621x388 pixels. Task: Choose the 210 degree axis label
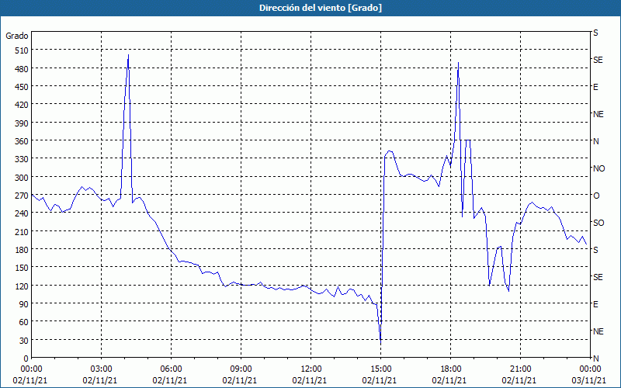coord(22,231)
